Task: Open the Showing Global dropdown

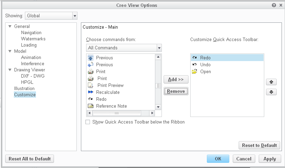Action: tap(75, 16)
